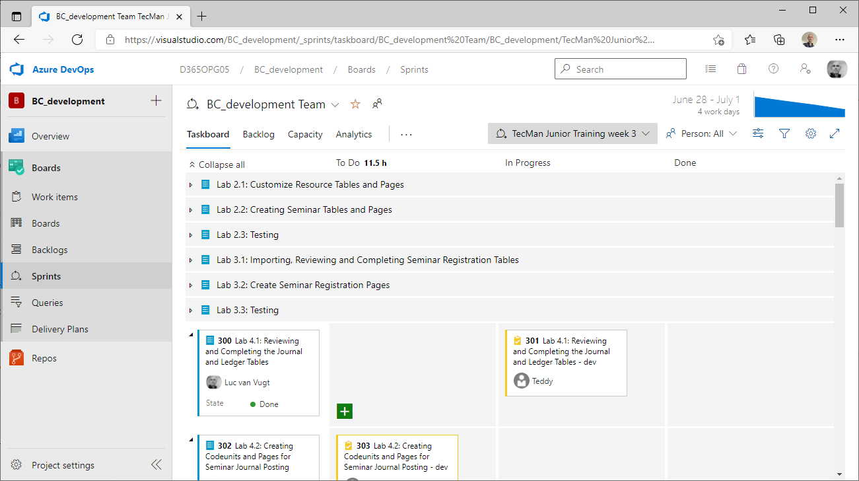
Task: Switch to the Taskboard tab
Action: pos(208,134)
